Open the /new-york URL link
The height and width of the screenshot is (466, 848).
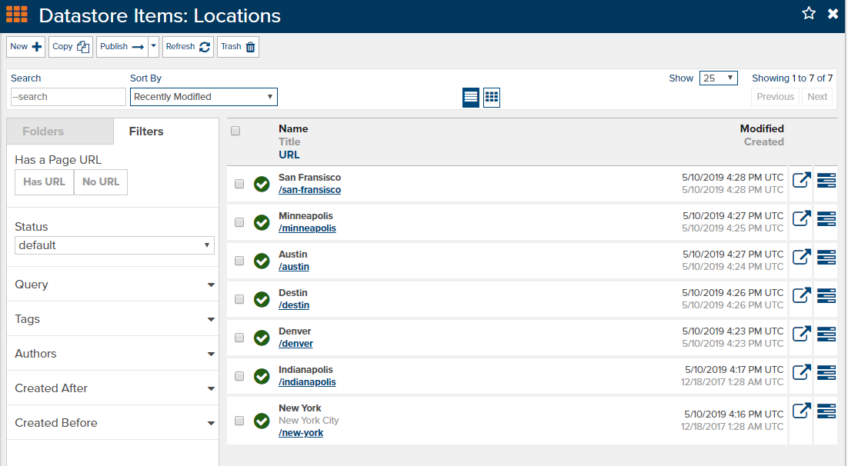301,432
